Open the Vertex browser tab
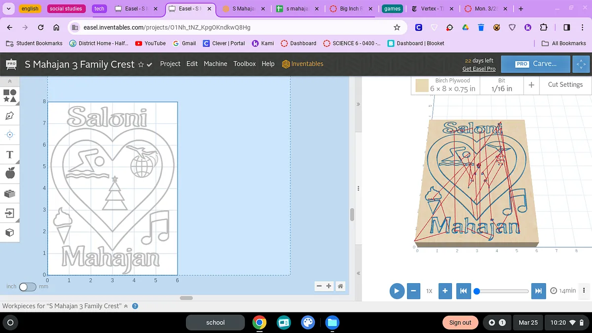592x333 pixels. 432,9
